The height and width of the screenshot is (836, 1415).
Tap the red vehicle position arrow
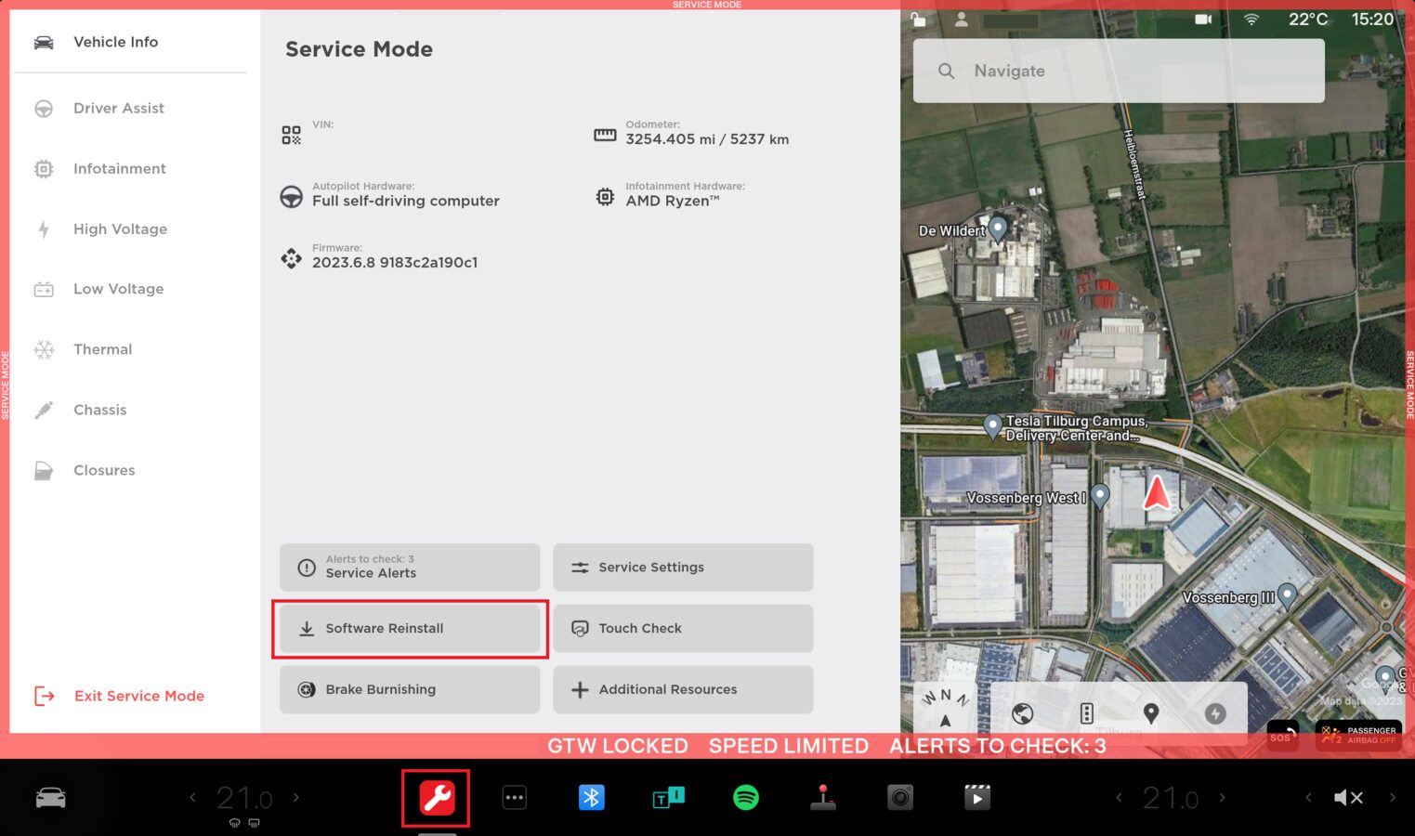coord(1157,491)
